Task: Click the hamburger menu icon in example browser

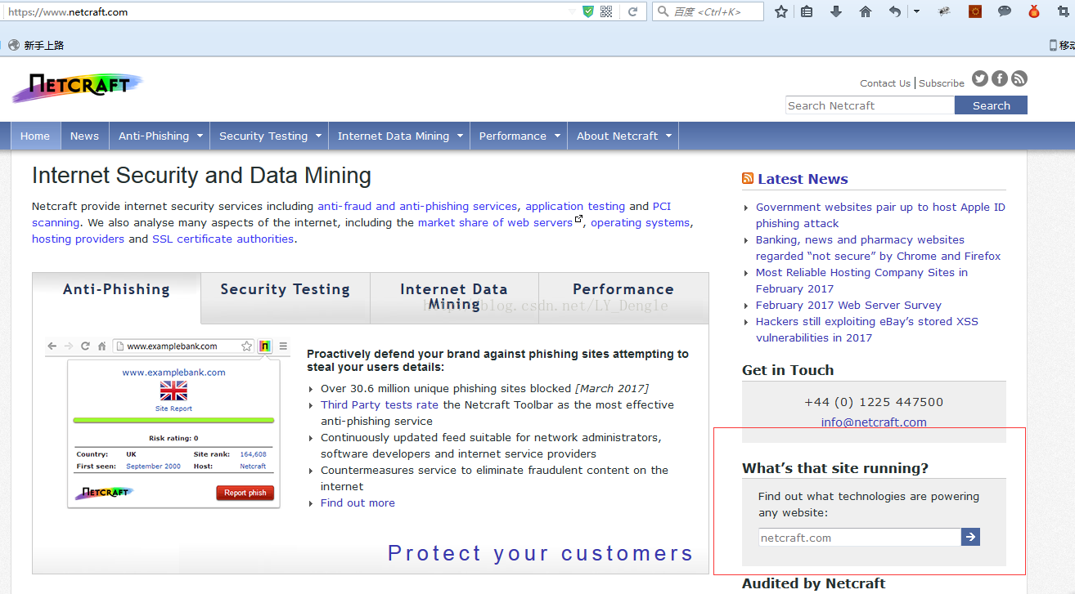Action: [x=283, y=346]
